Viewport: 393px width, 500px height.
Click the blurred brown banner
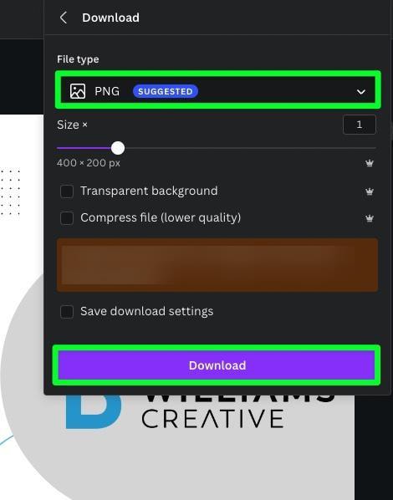217,265
